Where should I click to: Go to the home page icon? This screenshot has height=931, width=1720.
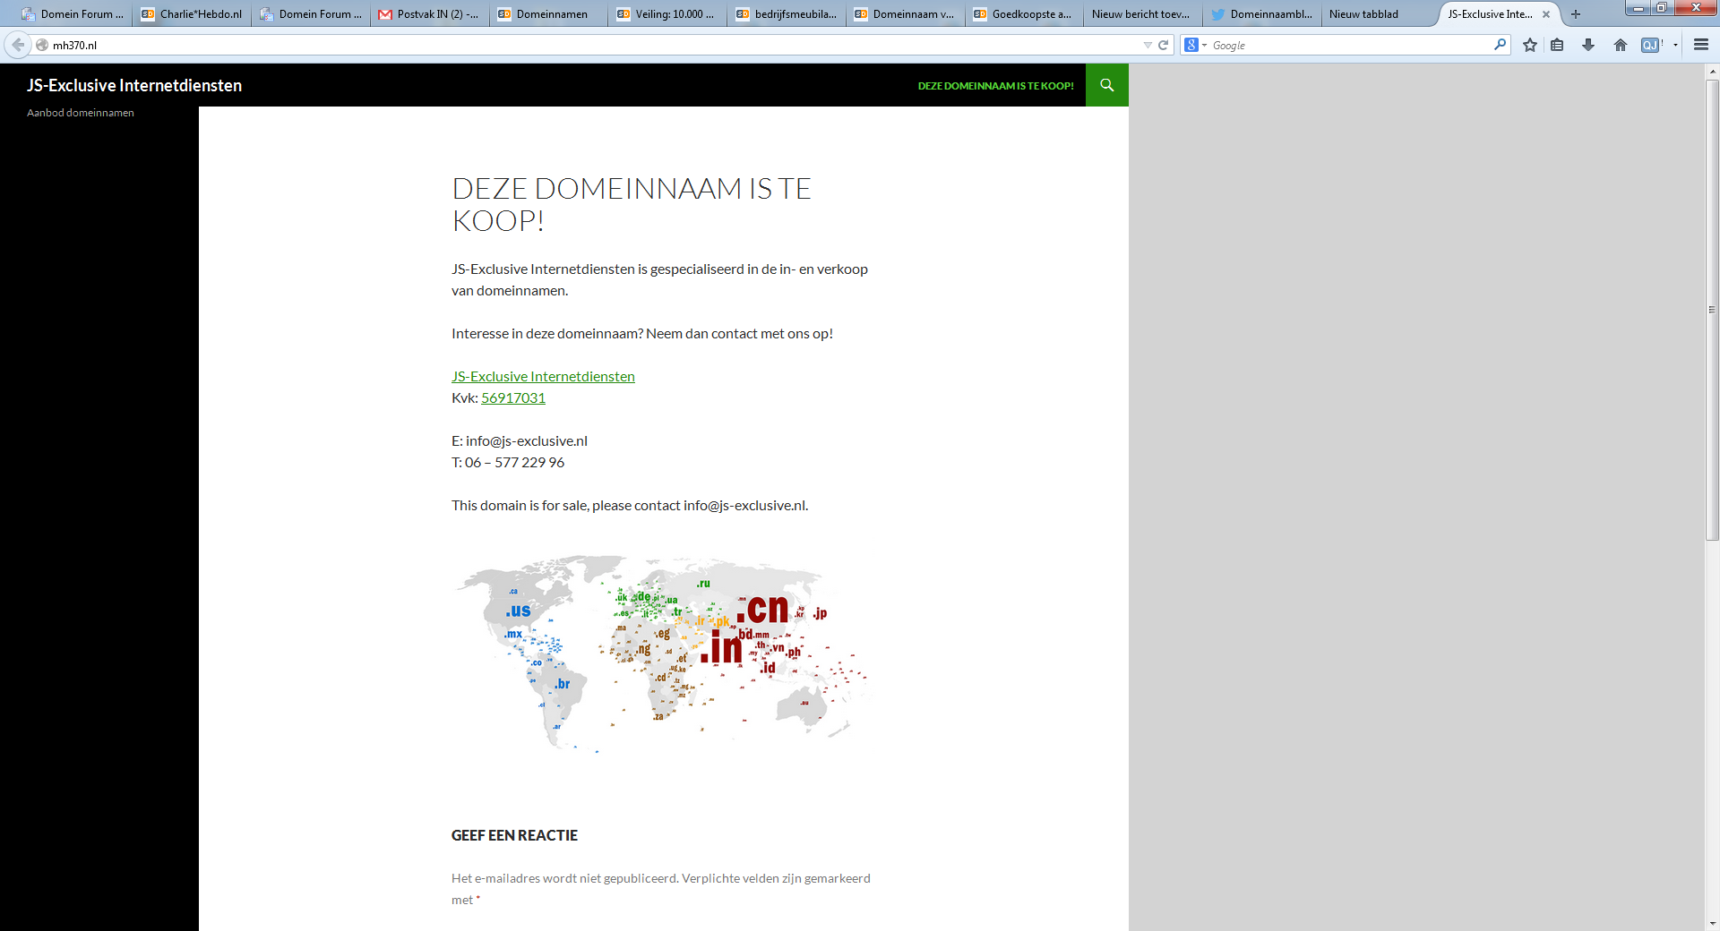(1621, 45)
